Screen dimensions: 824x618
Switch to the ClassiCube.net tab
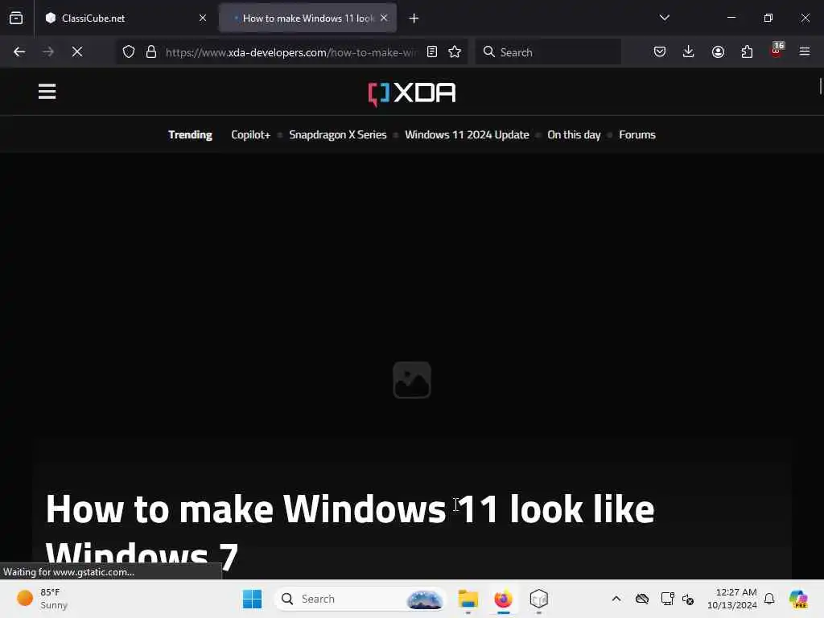tap(125, 19)
